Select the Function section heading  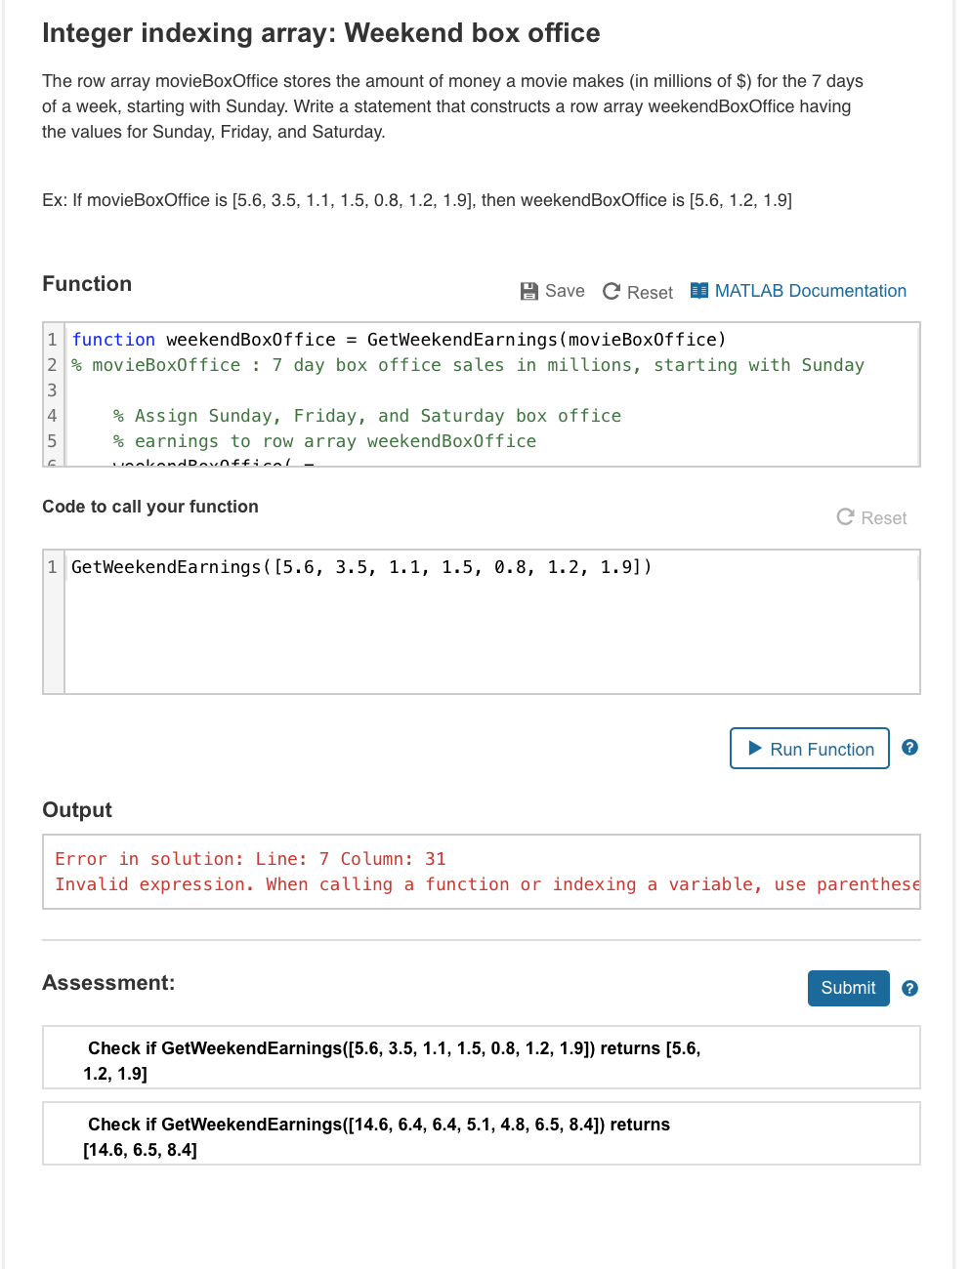[x=87, y=283]
